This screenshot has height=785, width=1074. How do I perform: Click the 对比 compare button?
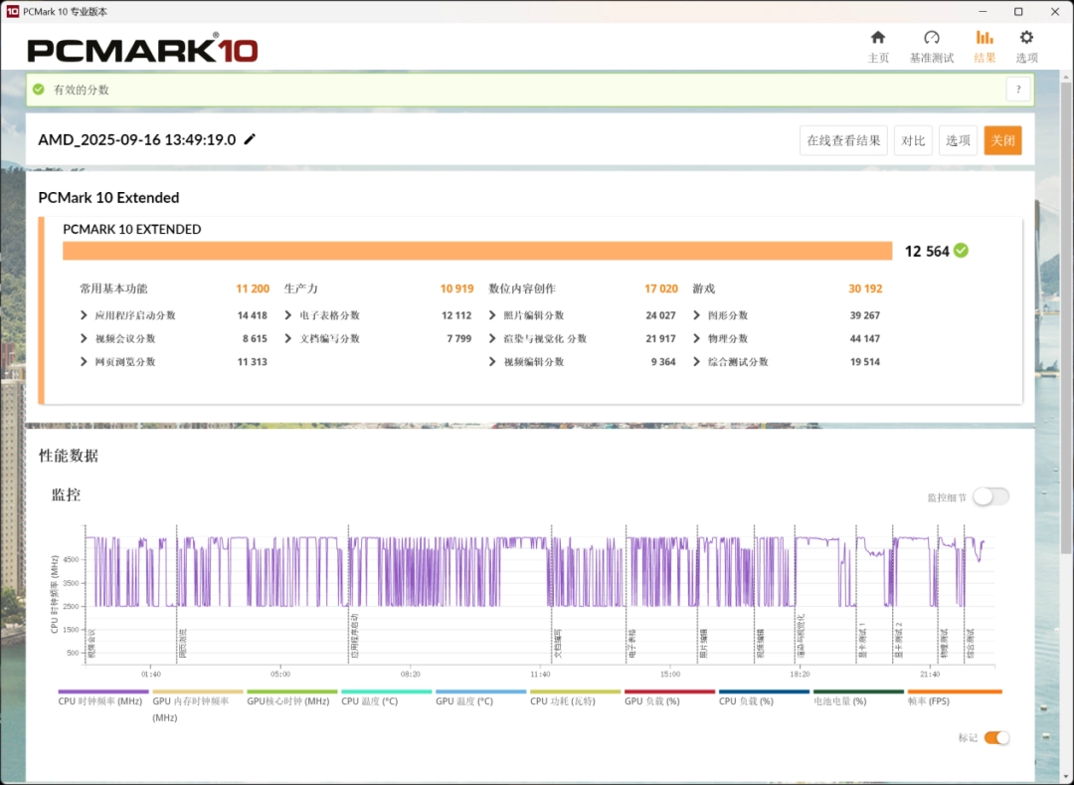click(913, 140)
